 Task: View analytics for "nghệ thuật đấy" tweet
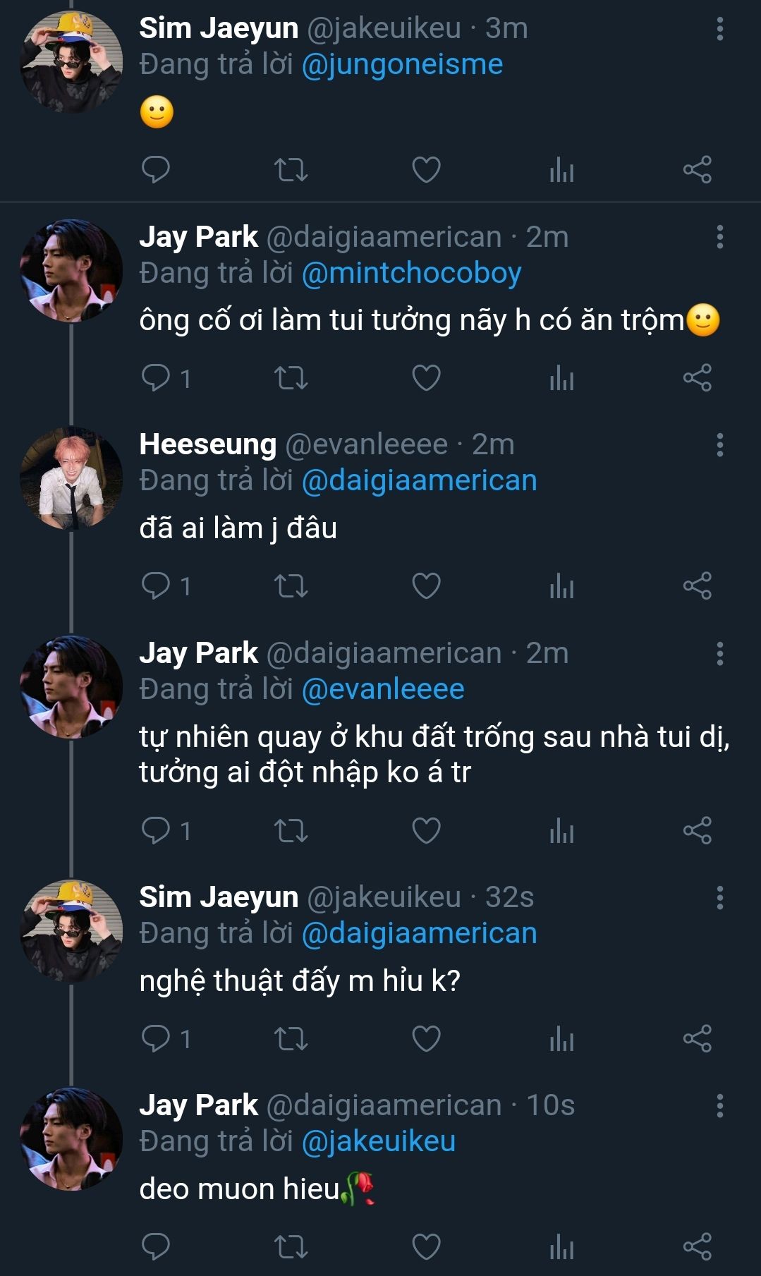click(561, 1039)
